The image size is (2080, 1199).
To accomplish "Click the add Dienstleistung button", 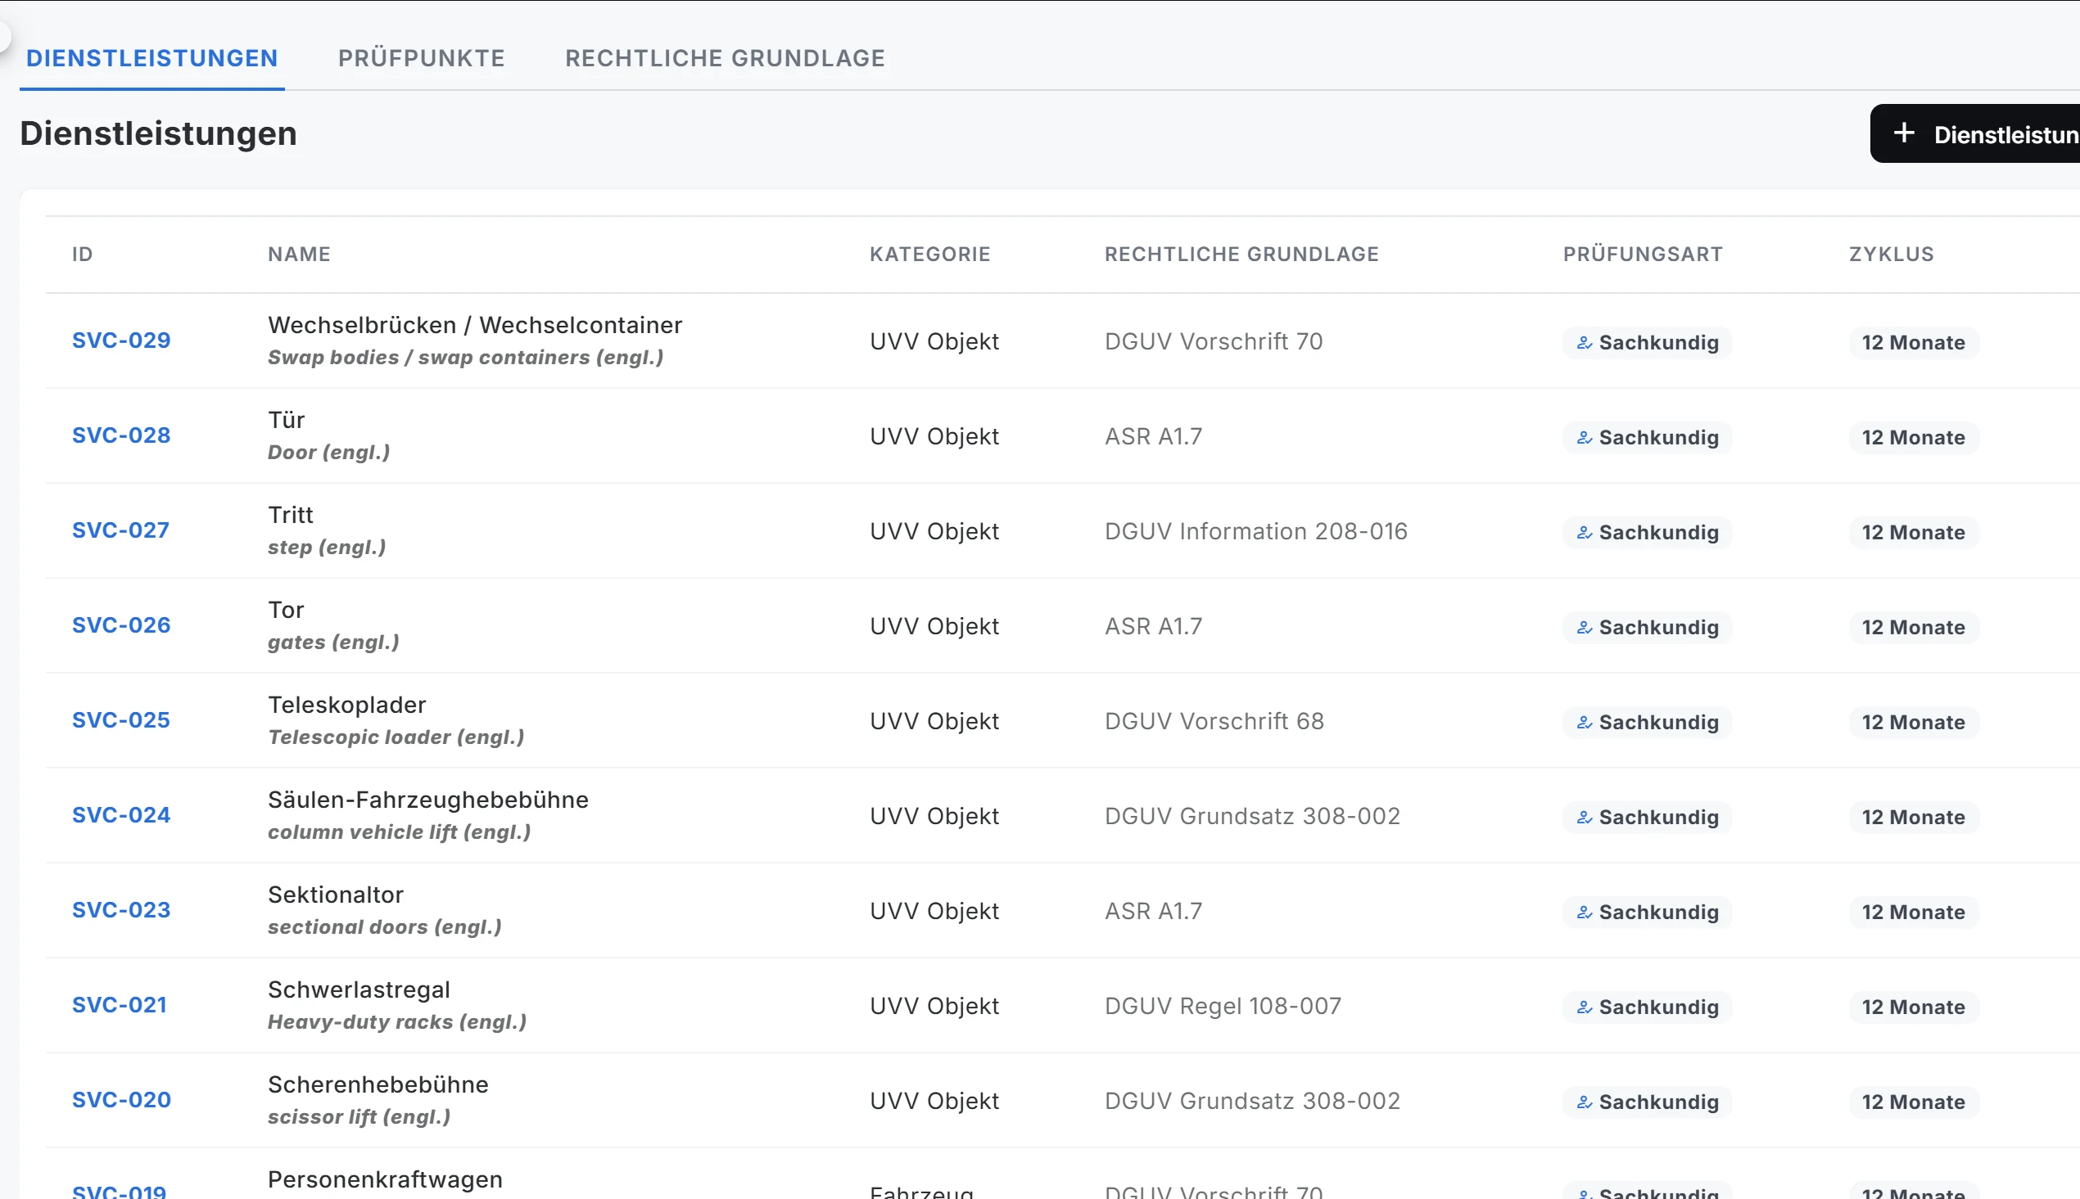I will coord(1974,133).
